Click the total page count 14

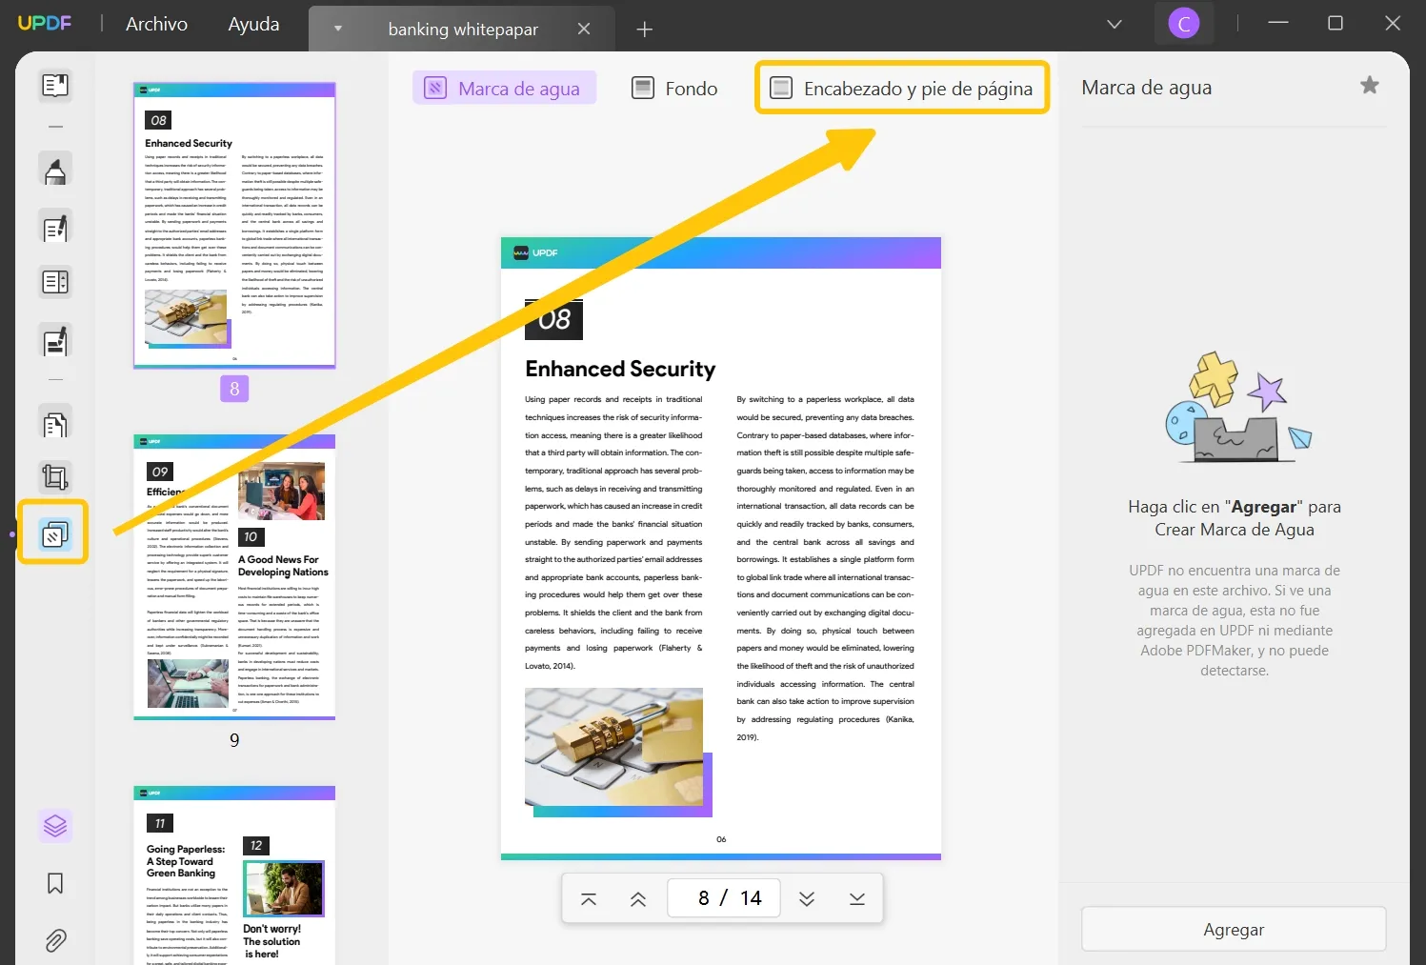[x=751, y=898]
